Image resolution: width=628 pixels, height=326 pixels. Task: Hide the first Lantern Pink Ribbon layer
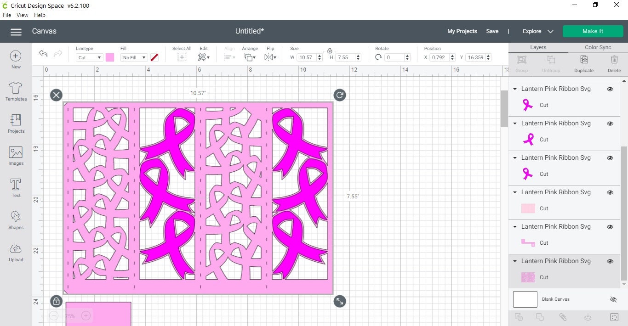(x=610, y=89)
